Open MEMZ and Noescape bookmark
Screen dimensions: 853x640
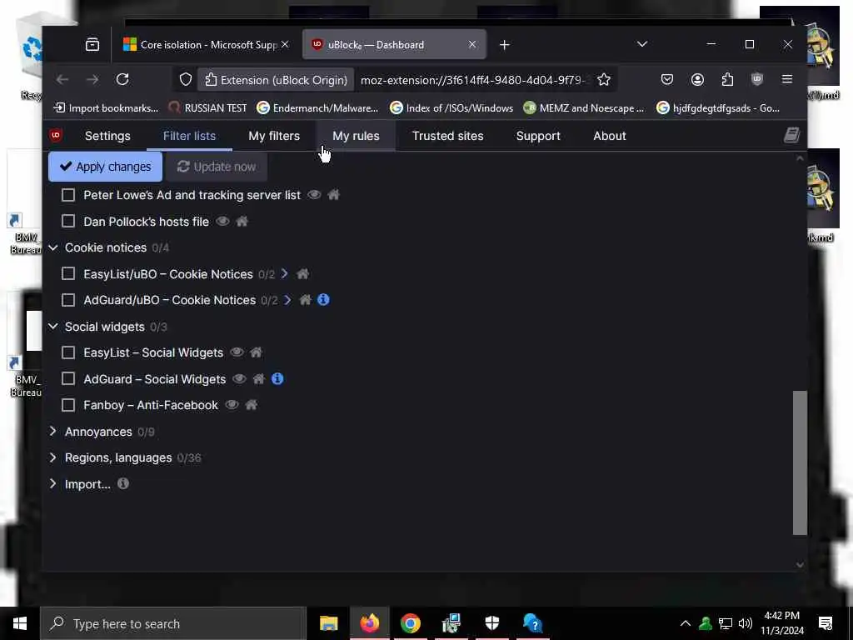click(x=584, y=107)
